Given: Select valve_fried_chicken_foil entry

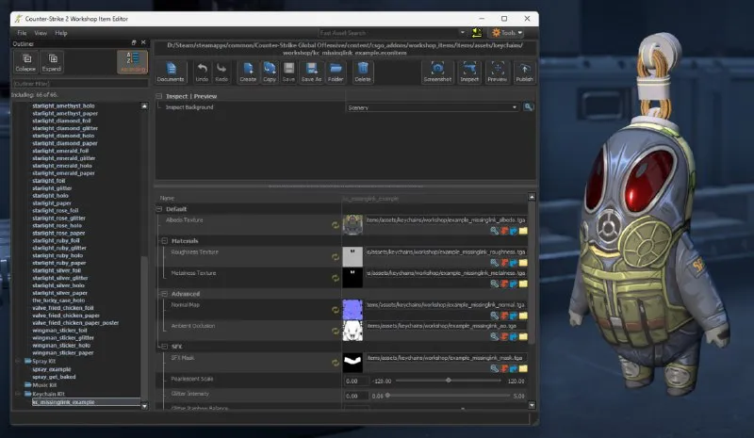Looking at the screenshot, I should pos(63,308).
